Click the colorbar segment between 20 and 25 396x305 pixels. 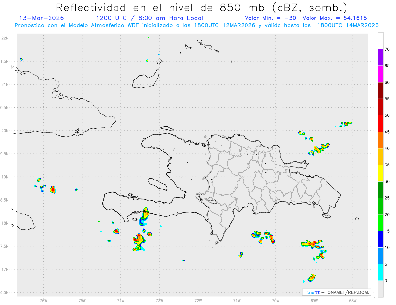pos(380,206)
